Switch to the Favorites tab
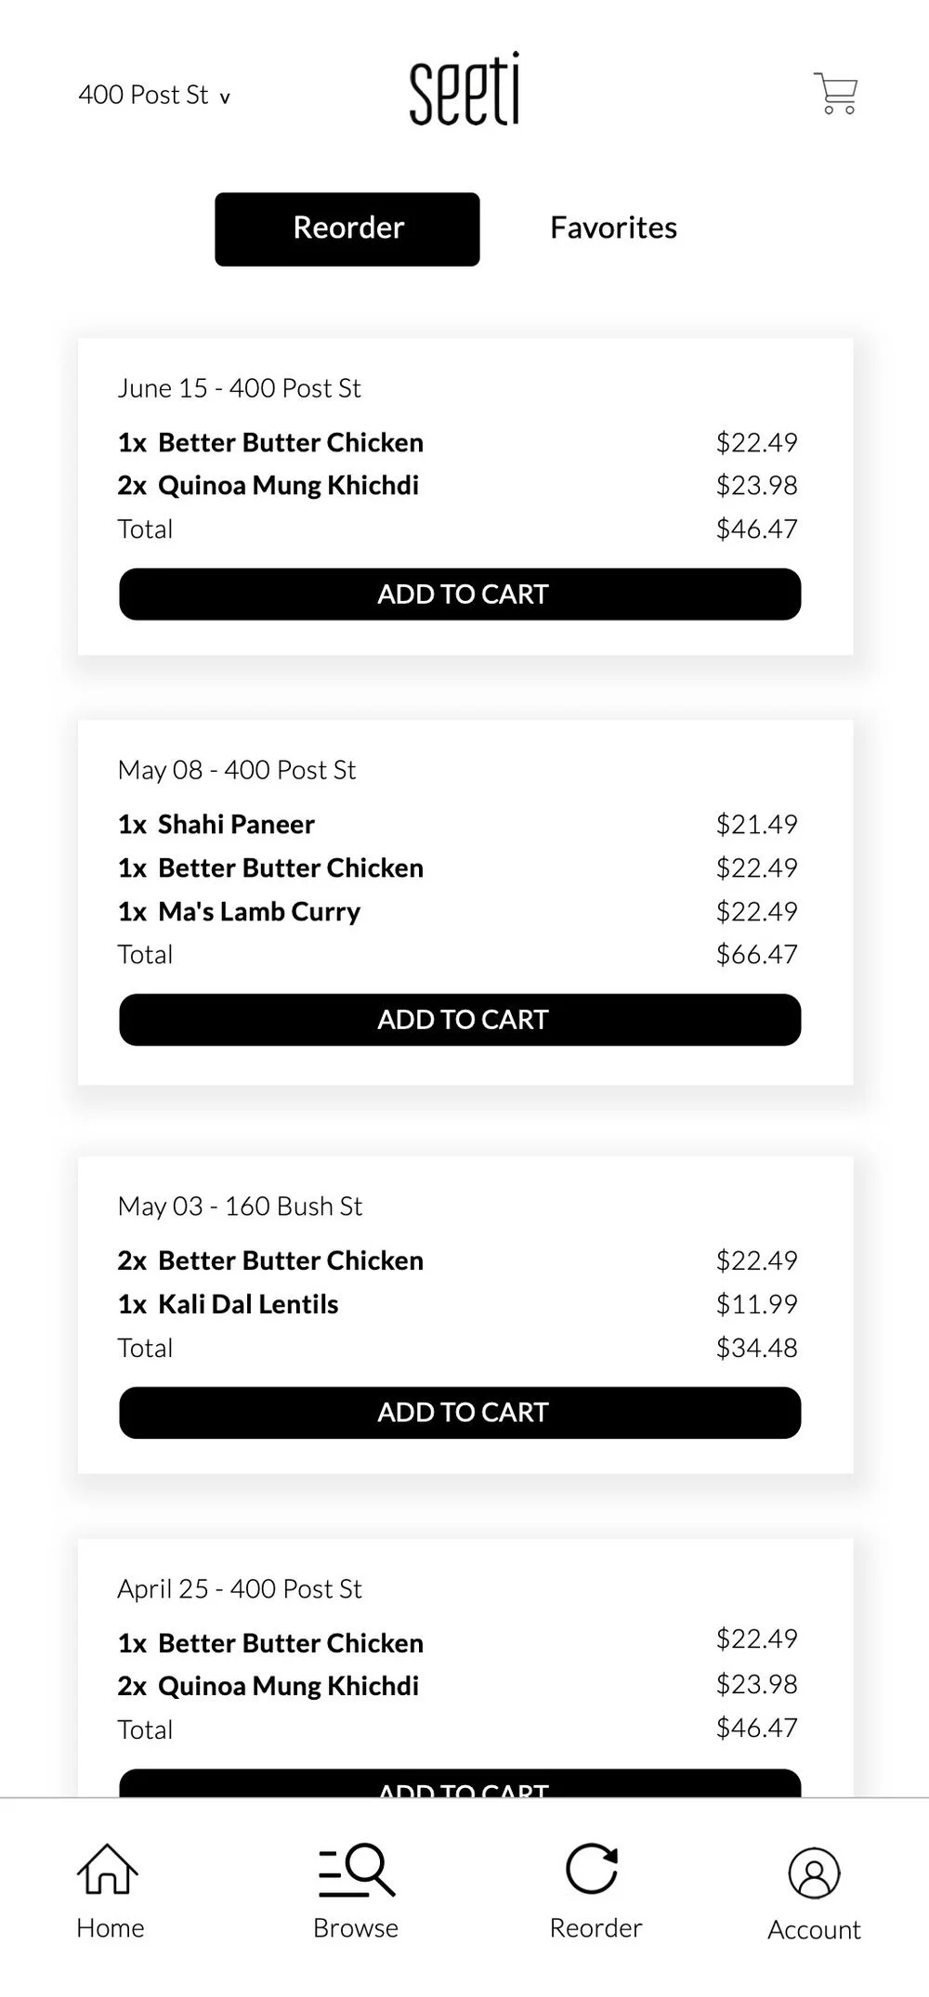The width and height of the screenshot is (929, 1997). point(613,228)
